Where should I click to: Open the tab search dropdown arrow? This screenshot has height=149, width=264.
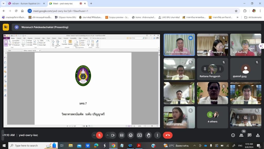3,3
